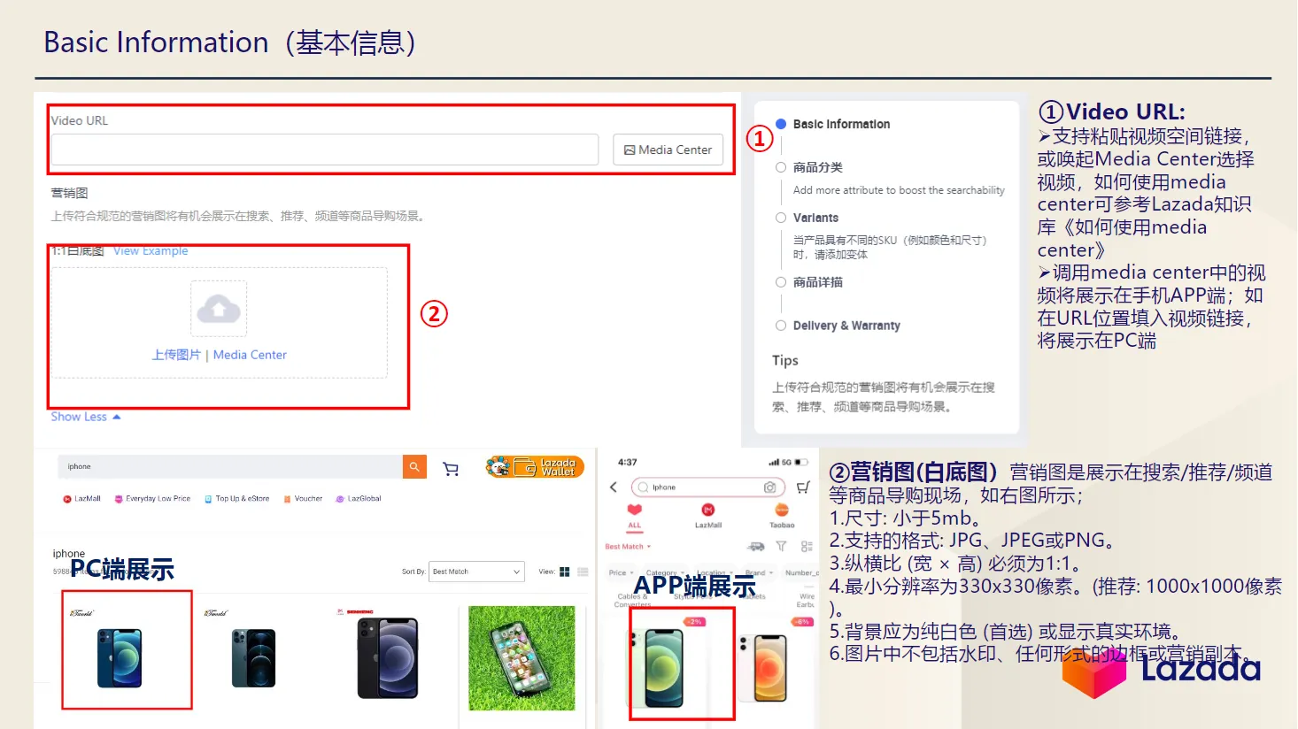Open the View Example link

[x=150, y=250]
